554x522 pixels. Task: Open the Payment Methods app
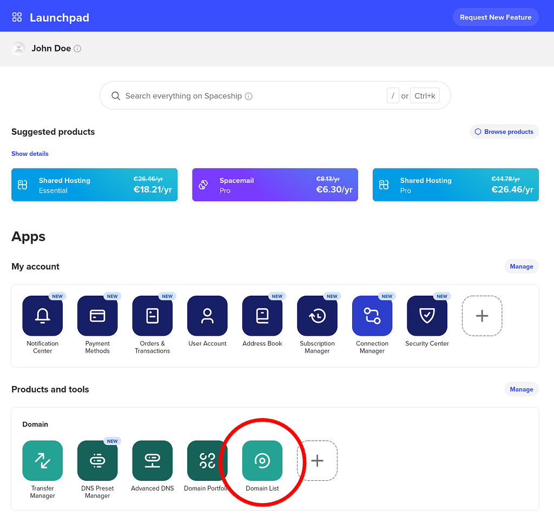click(97, 316)
